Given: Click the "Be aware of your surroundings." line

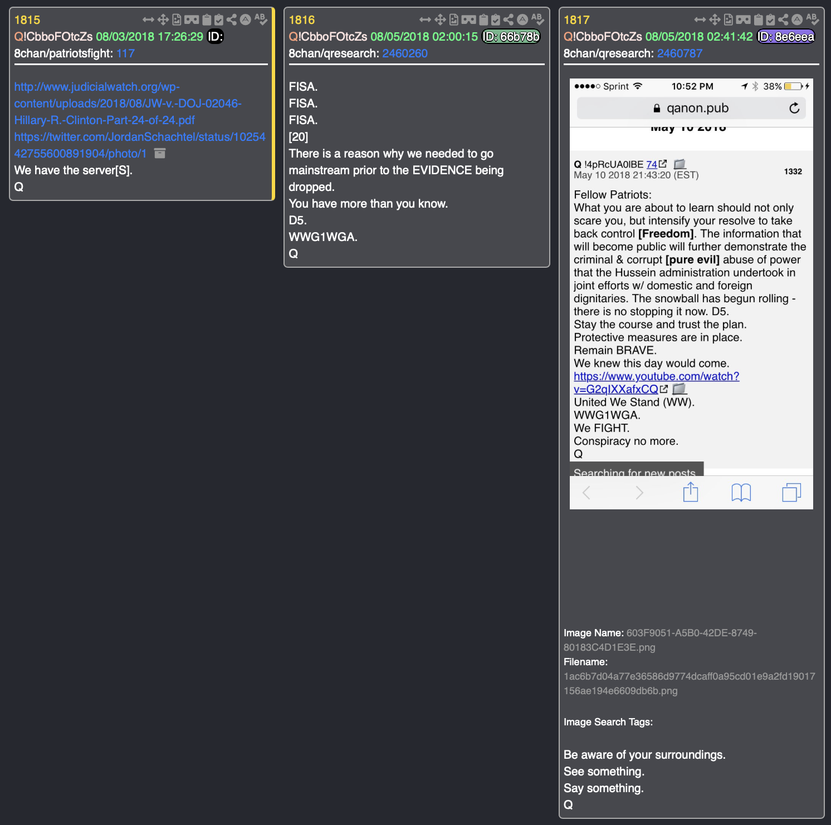Looking at the screenshot, I should [x=644, y=755].
